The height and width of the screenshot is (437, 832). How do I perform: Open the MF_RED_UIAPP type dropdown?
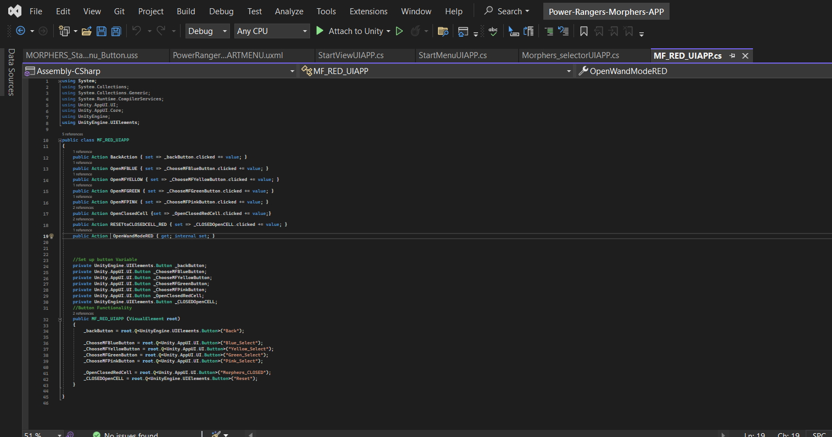436,71
